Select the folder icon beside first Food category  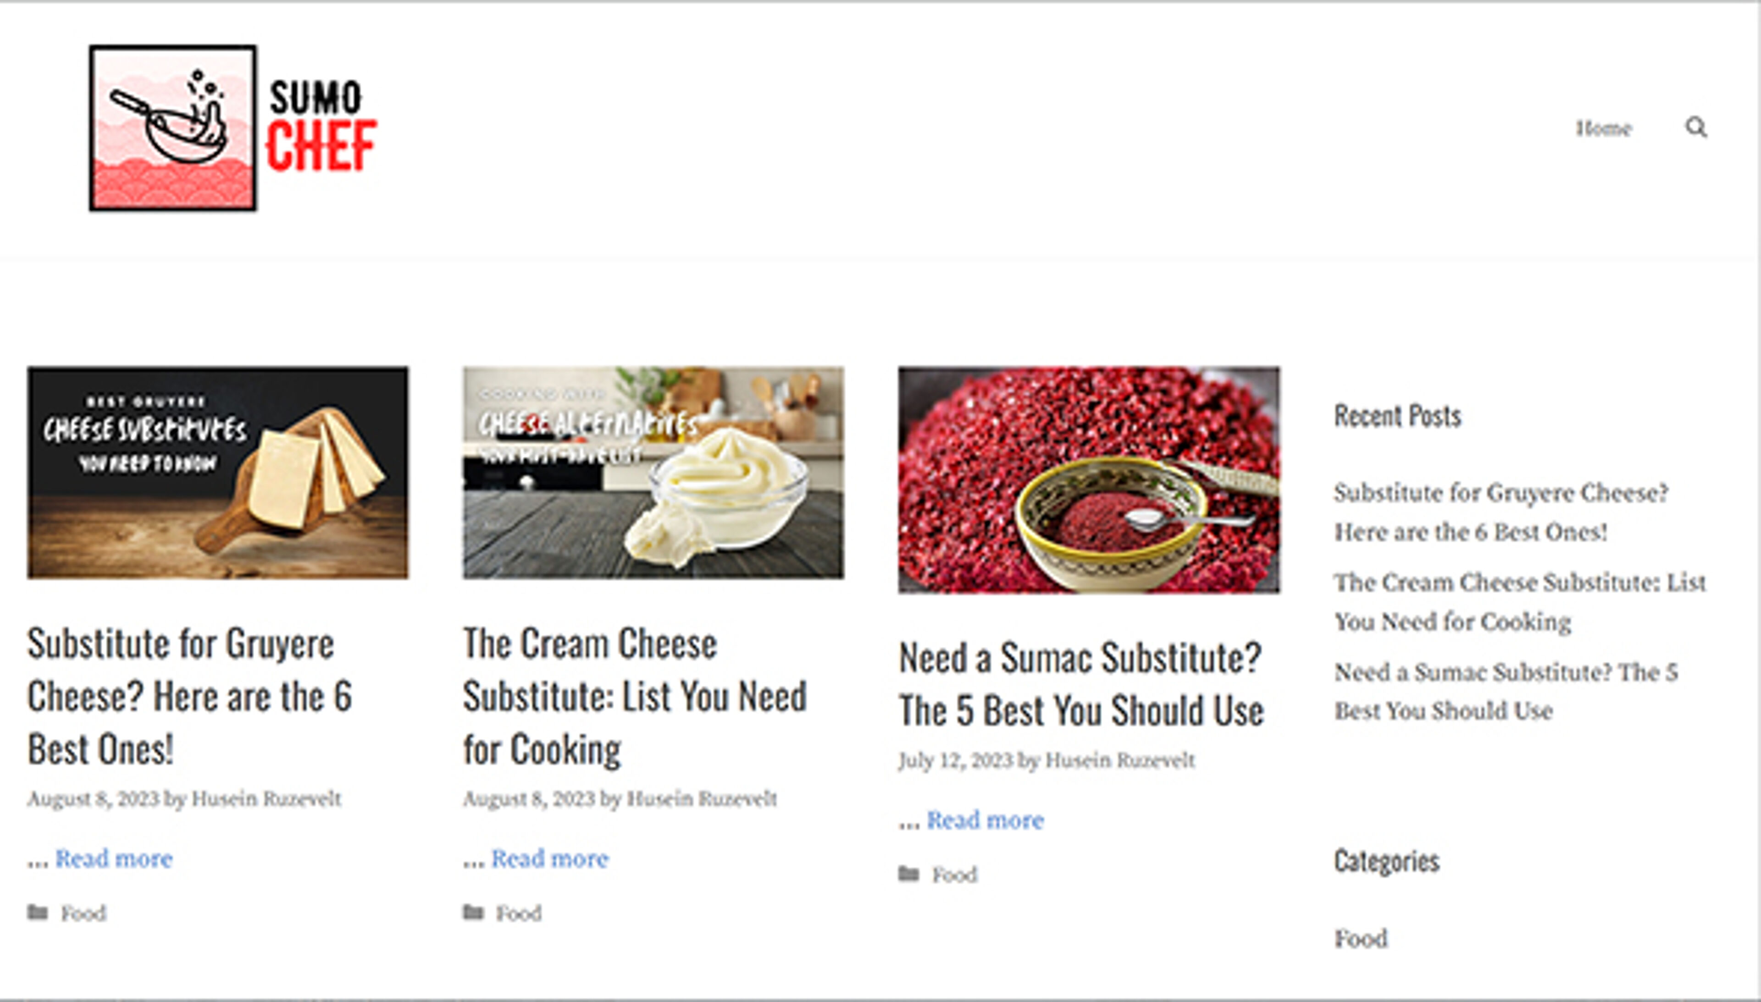[x=38, y=913]
